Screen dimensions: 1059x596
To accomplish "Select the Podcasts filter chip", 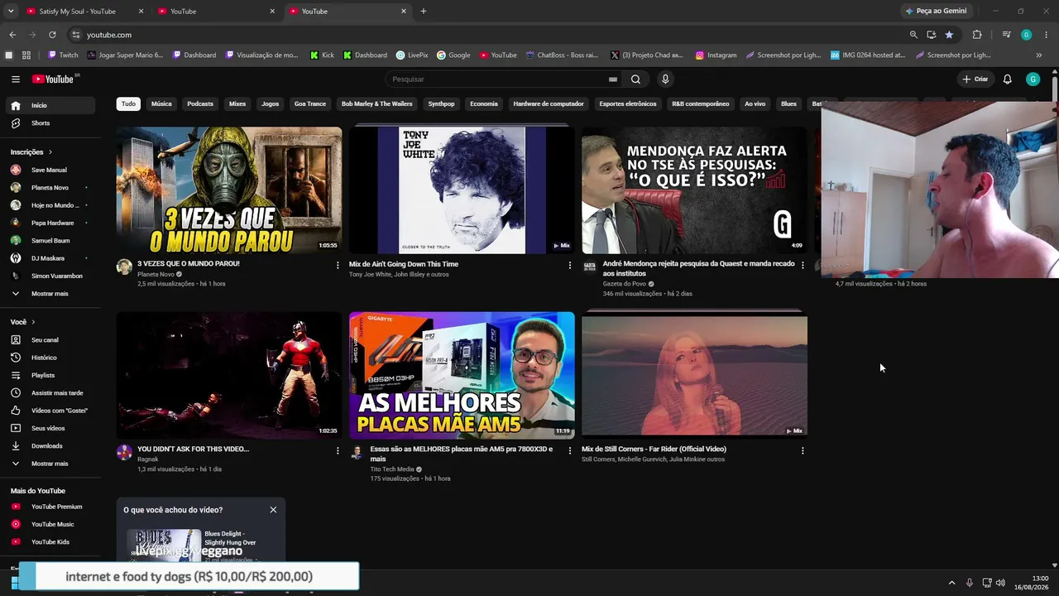I will [x=200, y=104].
